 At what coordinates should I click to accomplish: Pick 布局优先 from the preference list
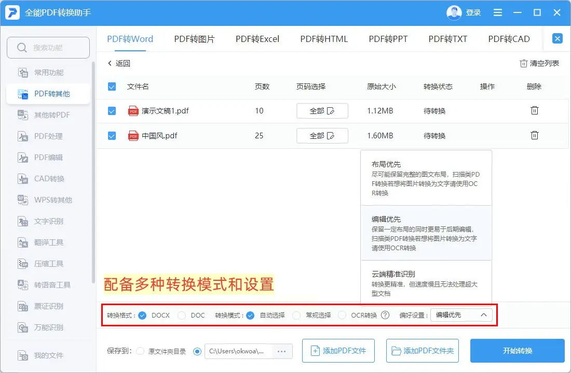pyautogui.click(x=426, y=178)
